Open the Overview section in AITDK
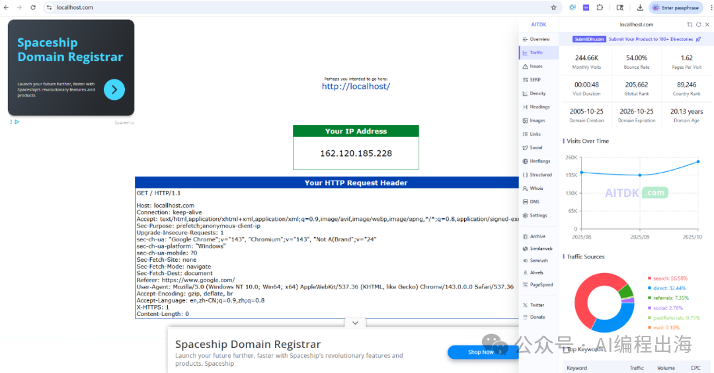 pyautogui.click(x=539, y=39)
